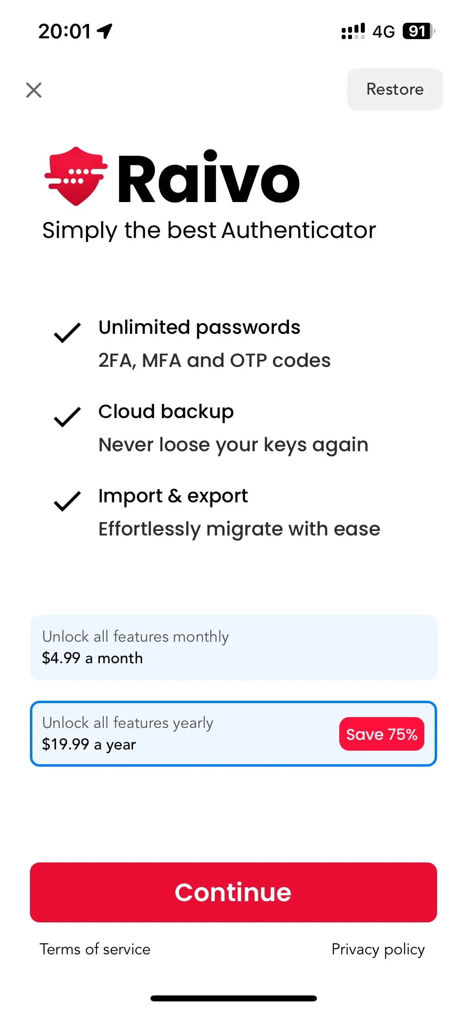Tap the red Save 75% badge
The height and width of the screenshot is (1011, 467).
(x=382, y=734)
